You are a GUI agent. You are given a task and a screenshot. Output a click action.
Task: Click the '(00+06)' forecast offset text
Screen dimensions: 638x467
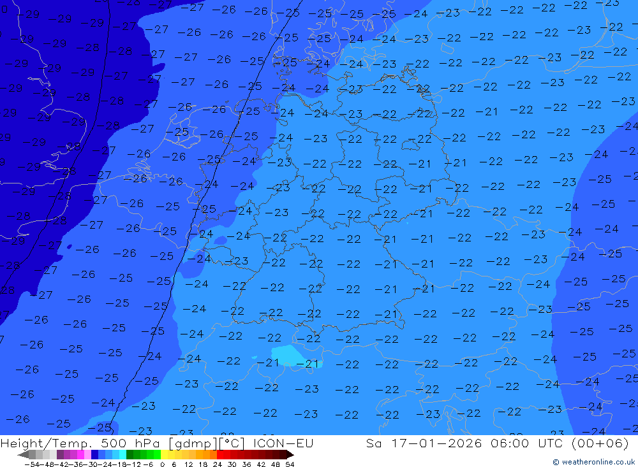(x=600, y=443)
